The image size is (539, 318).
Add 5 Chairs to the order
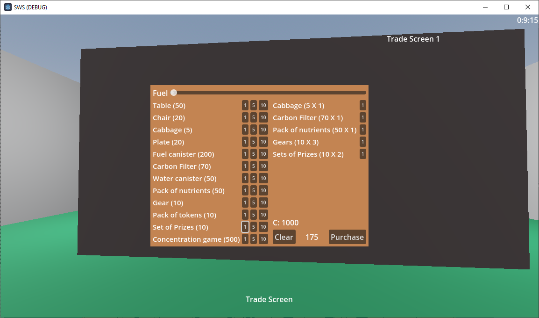pos(253,118)
